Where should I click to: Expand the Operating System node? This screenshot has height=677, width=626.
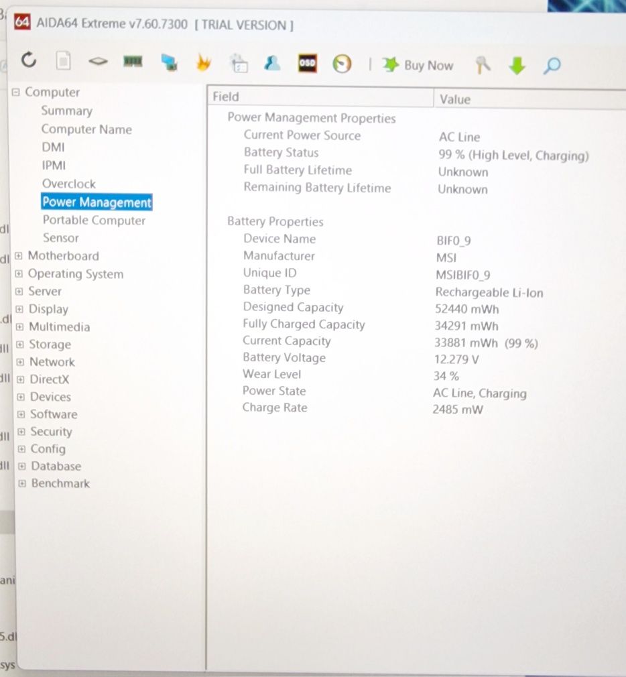[19, 273]
